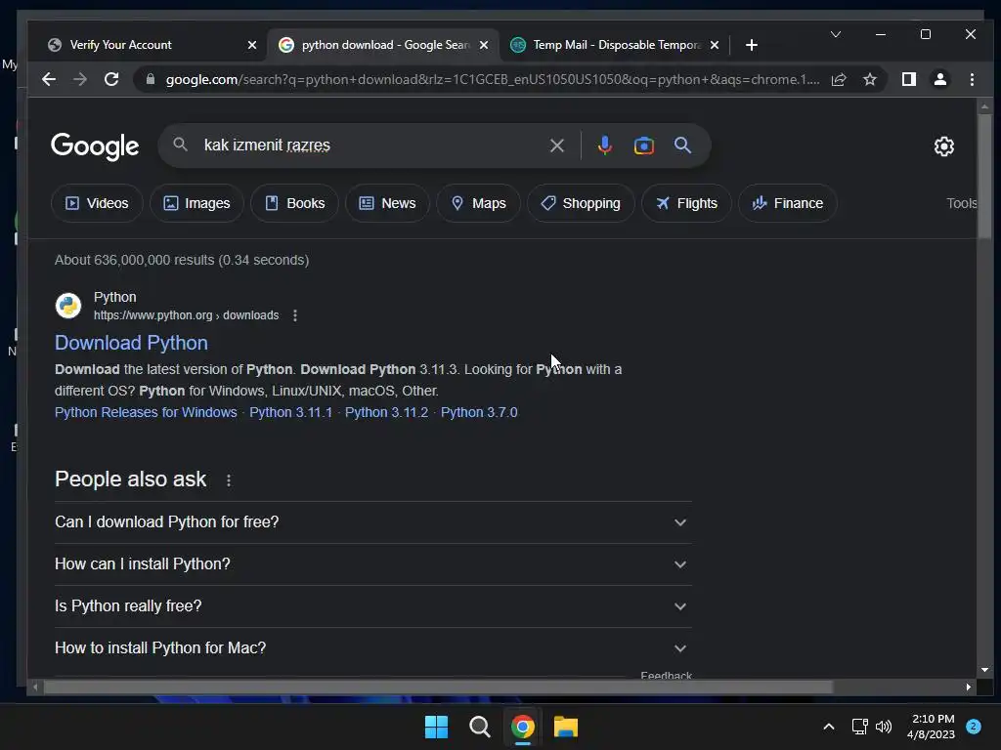Filter results by News
1001x750 pixels.
387,203
